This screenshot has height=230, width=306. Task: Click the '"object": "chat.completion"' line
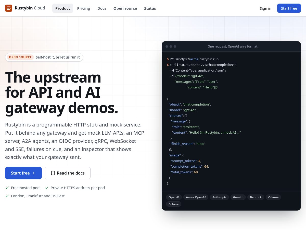pyautogui.click(x=190, y=105)
